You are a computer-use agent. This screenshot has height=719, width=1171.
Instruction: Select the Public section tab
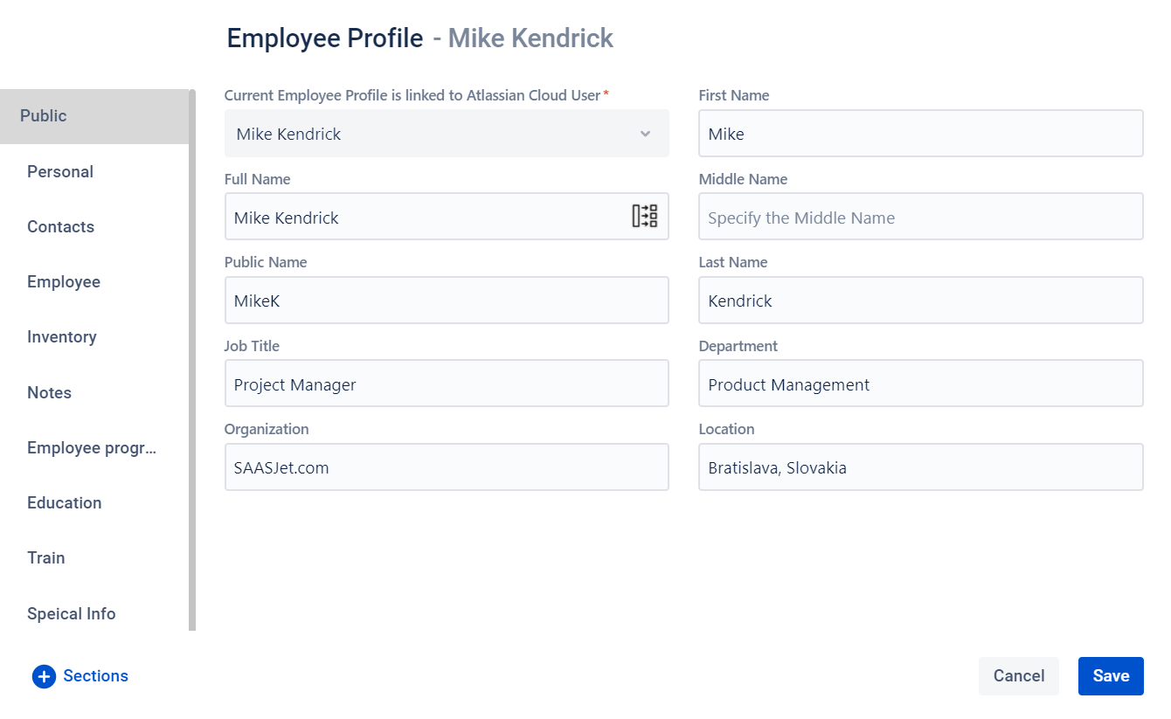(94, 116)
